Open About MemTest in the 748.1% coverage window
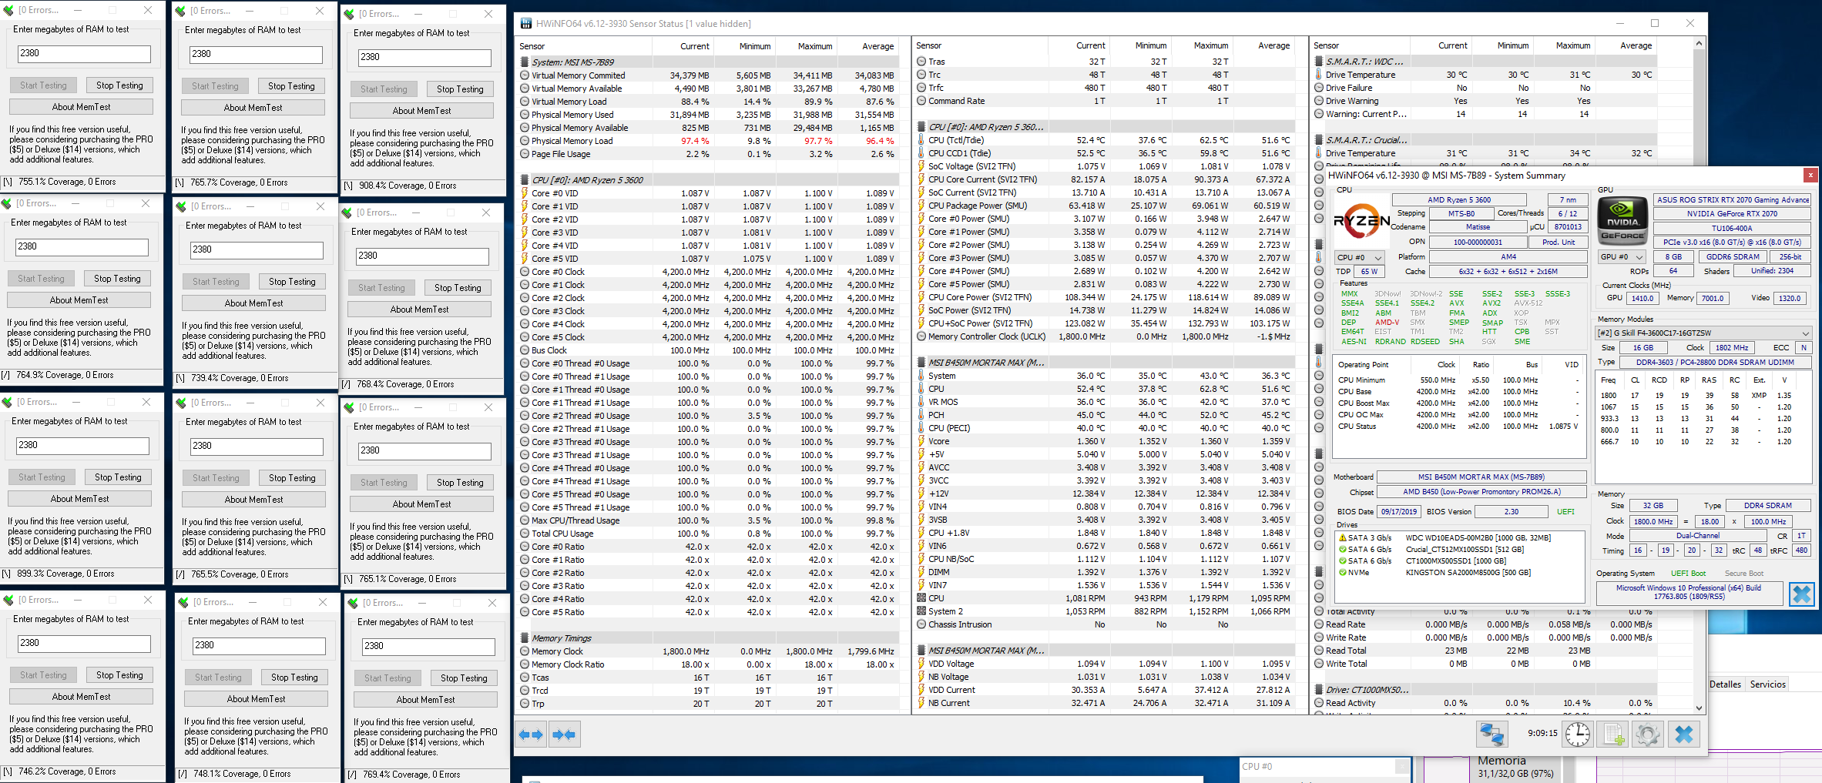The image size is (1822, 783). point(256,699)
